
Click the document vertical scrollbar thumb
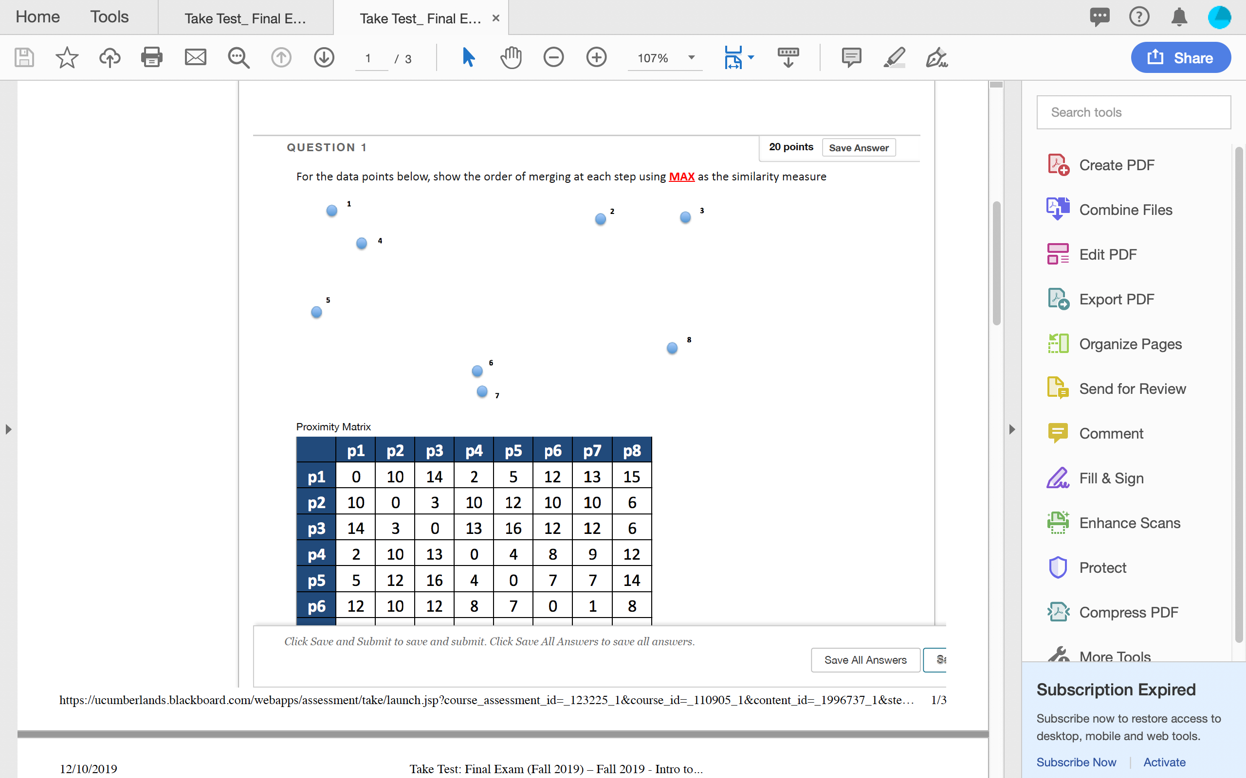(996, 263)
